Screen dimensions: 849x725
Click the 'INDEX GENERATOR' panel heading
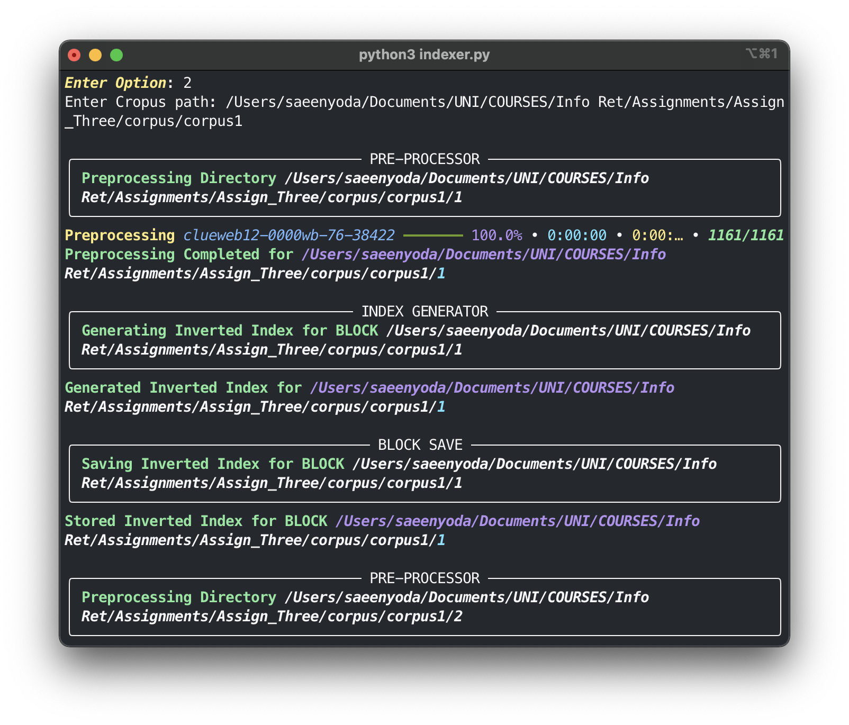coord(424,311)
